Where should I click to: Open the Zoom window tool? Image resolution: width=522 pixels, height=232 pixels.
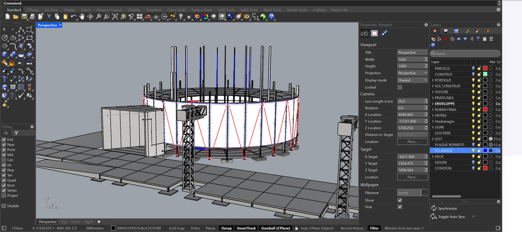pyautogui.click(x=106, y=16)
